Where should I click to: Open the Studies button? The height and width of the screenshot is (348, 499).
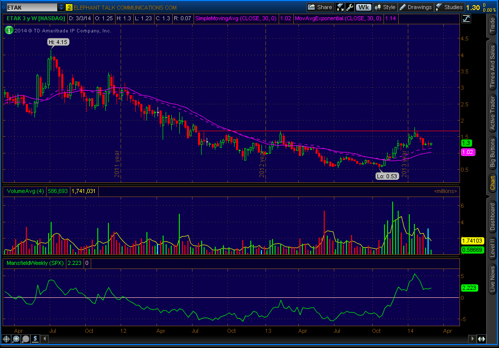coord(449,7)
